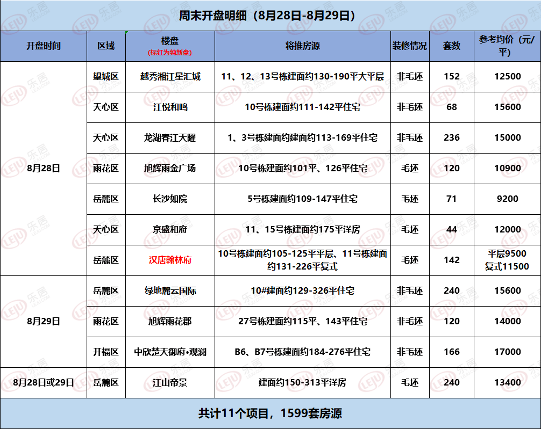
Task: Click the 8月28日 date cell
Action: pos(44,169)
